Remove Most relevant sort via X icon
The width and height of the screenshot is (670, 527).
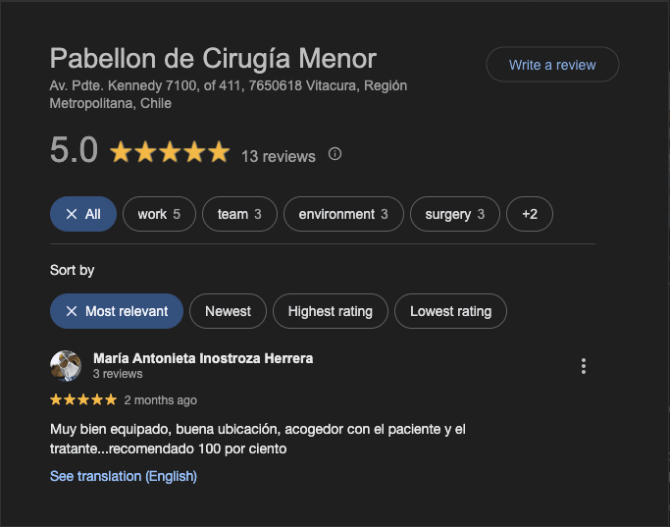point(72,311)
